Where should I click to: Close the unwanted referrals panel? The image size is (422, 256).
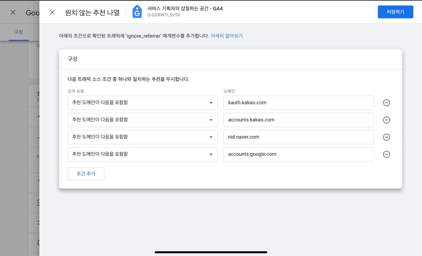point(52,12)
